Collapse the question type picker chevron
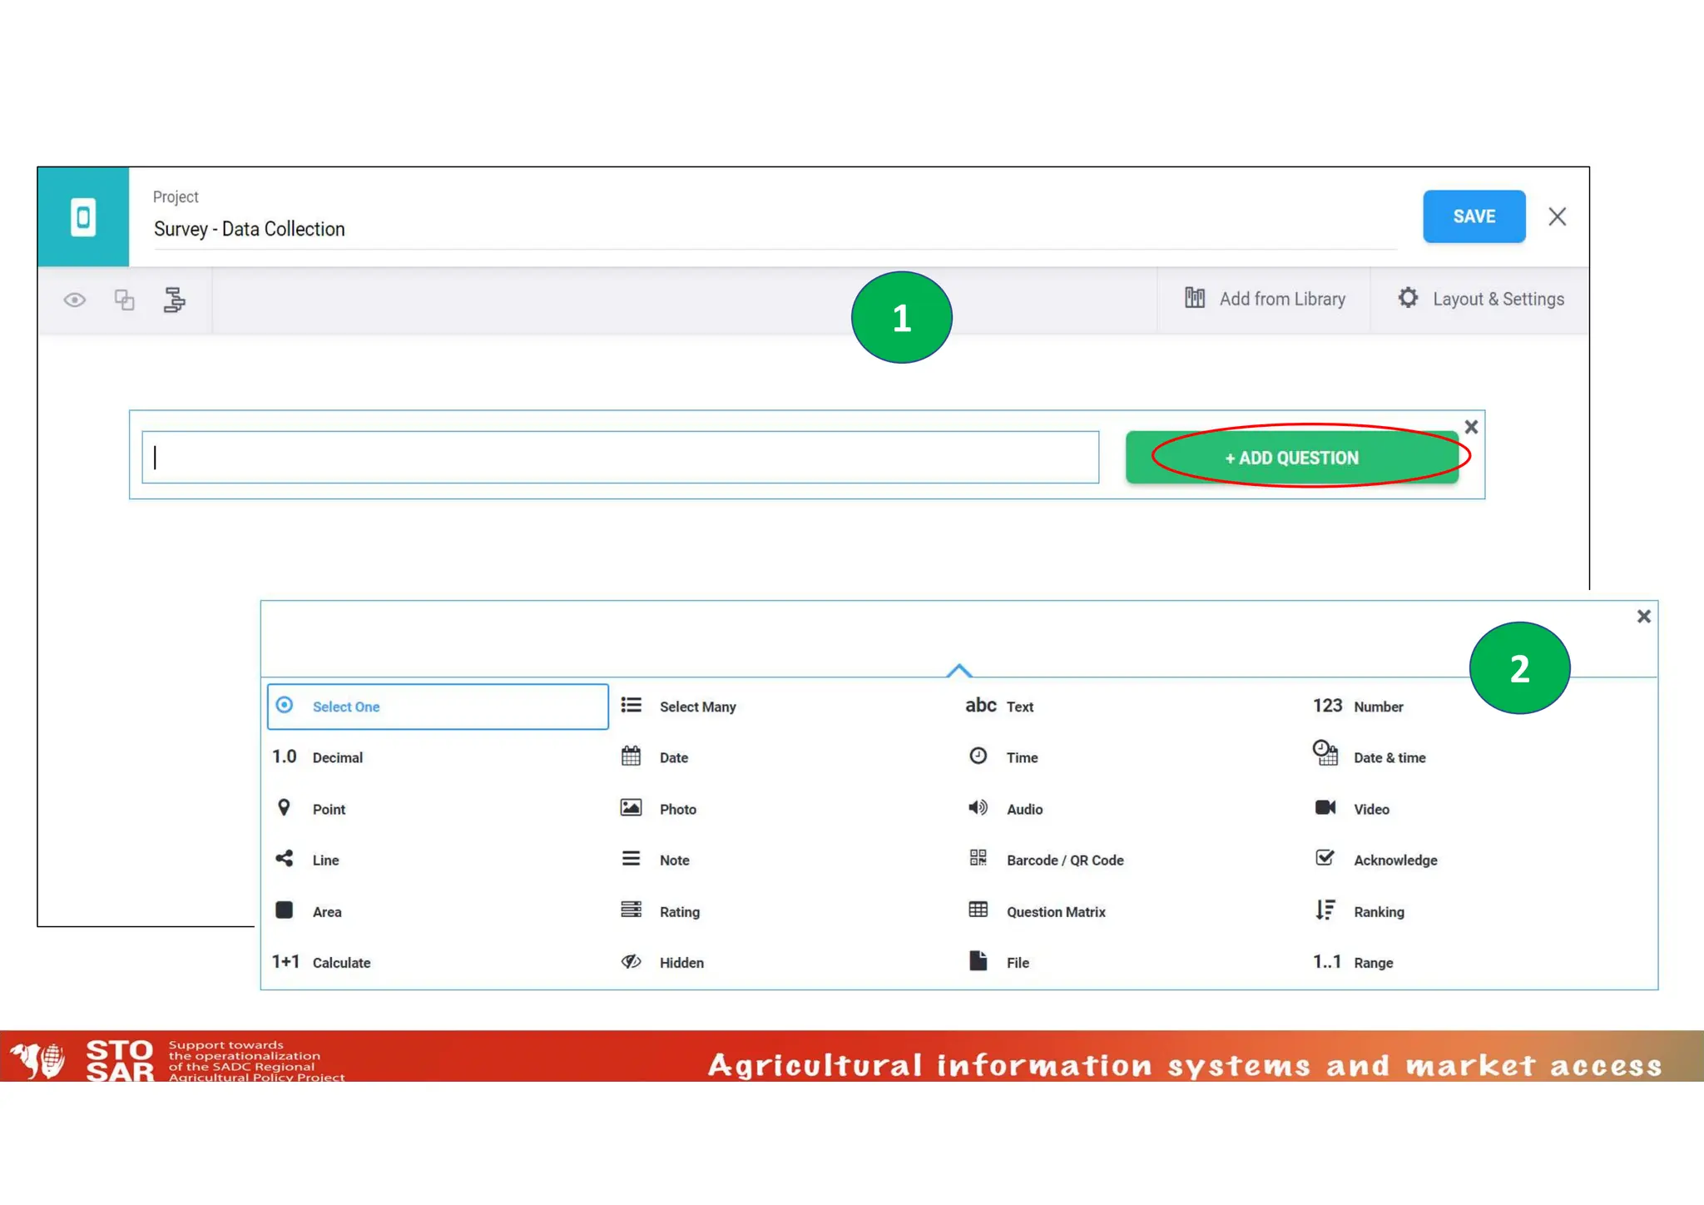The width and height of the screenshot is (1704, 1205). click(959, 670)
